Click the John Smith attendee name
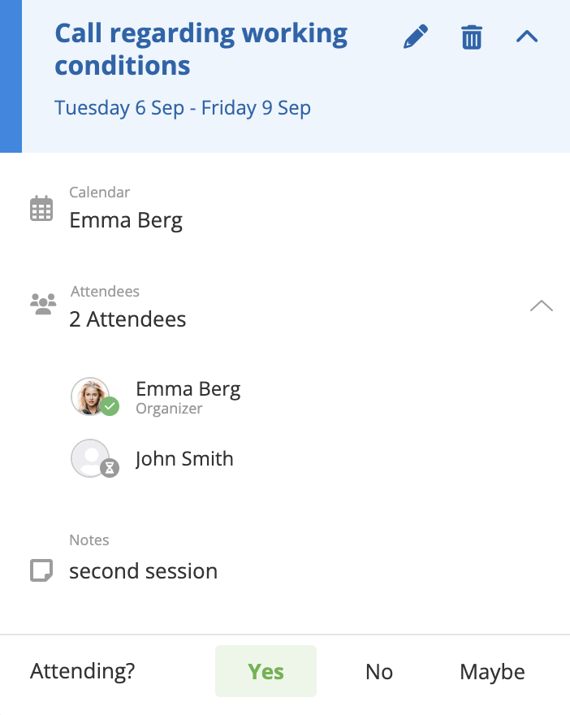This screenshot has width=570, height=715. (184, 459)
